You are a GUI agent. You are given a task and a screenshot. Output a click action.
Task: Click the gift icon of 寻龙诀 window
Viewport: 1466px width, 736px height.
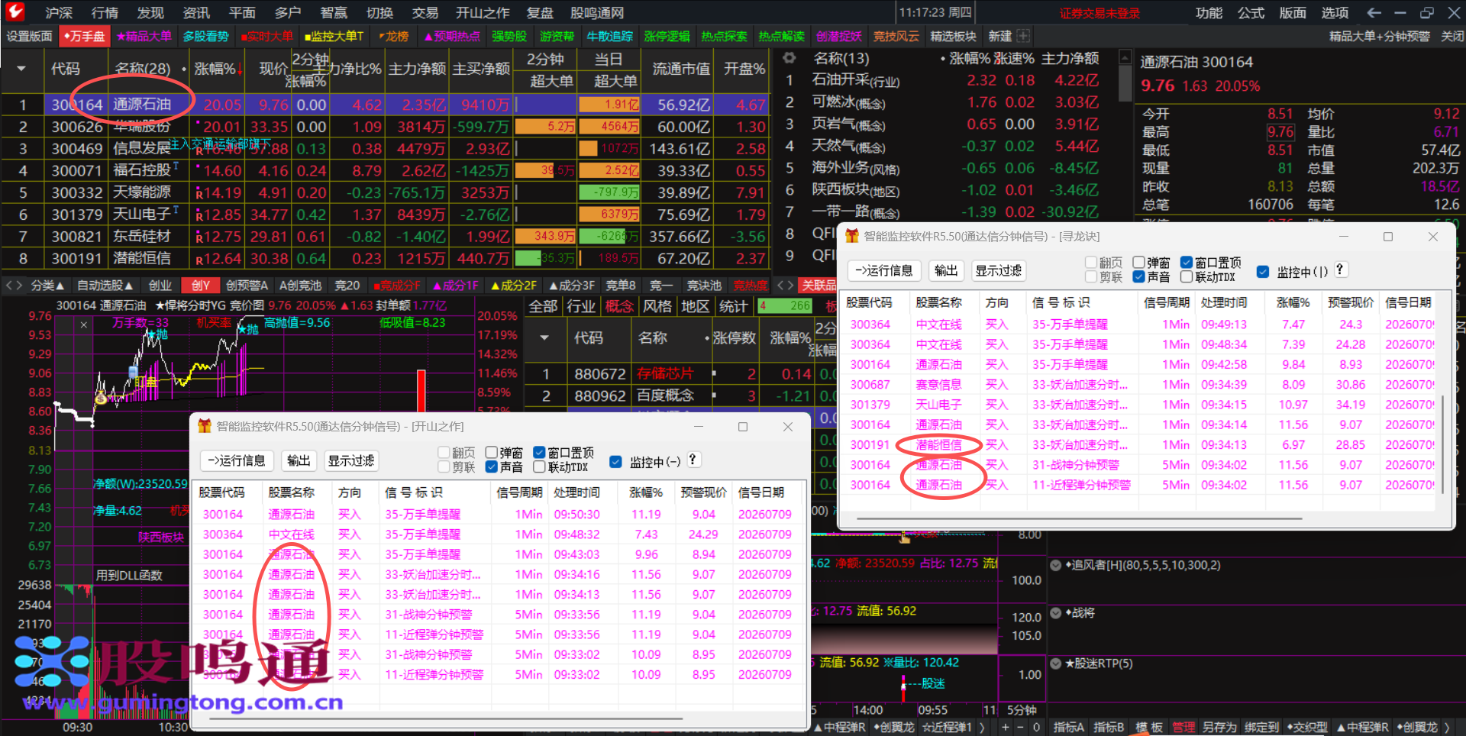[852, 236]
